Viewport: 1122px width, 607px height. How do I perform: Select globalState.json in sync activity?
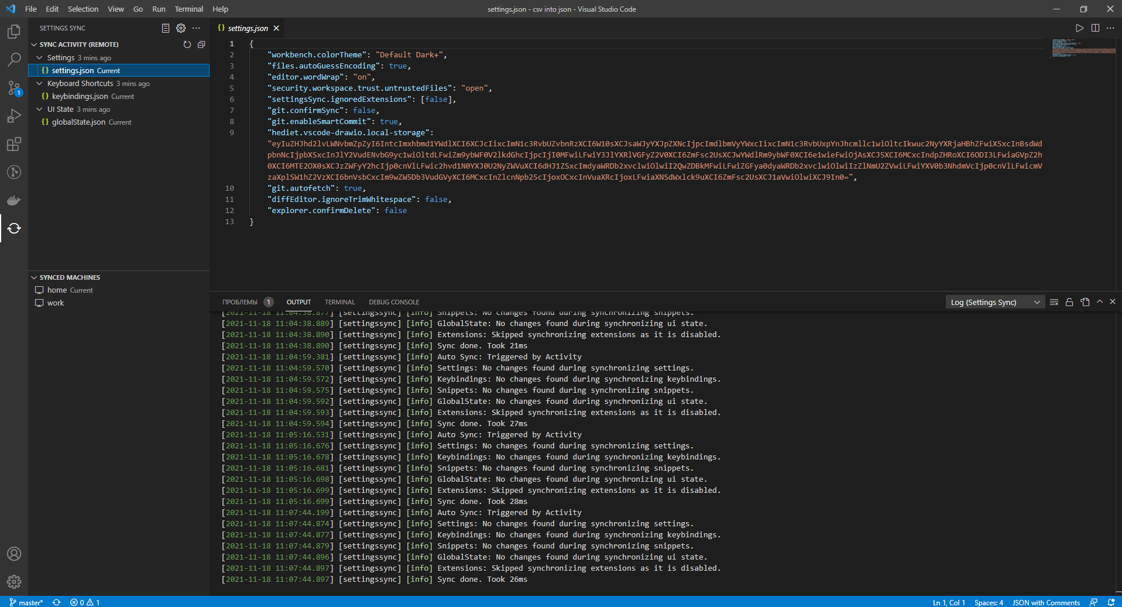coord(78,122)
